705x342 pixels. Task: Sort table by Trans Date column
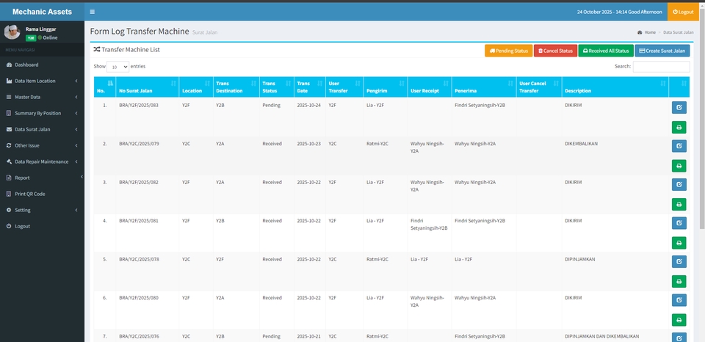coord(309,87)
